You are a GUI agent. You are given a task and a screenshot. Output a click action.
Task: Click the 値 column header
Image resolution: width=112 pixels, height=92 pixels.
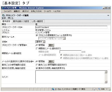coord(36,24)
